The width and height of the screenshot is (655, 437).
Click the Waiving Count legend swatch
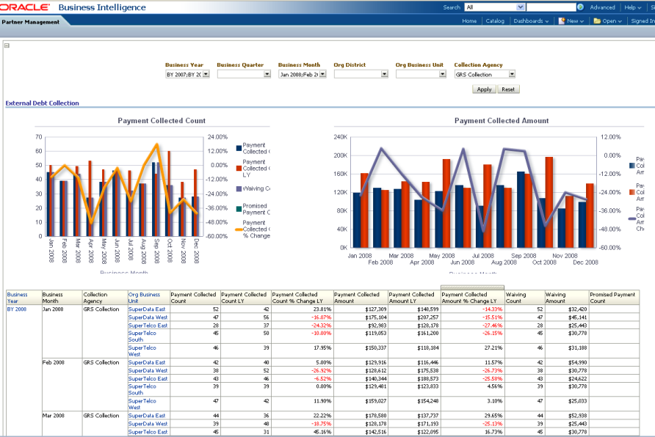[x=239, y=188]
